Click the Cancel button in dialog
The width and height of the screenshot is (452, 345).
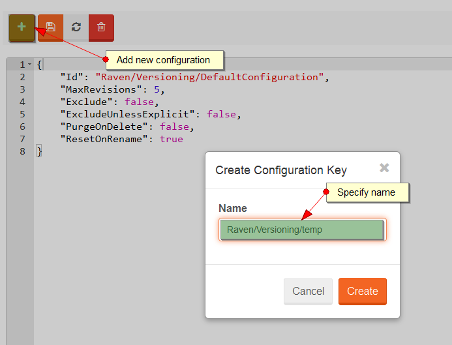(308, 291)
